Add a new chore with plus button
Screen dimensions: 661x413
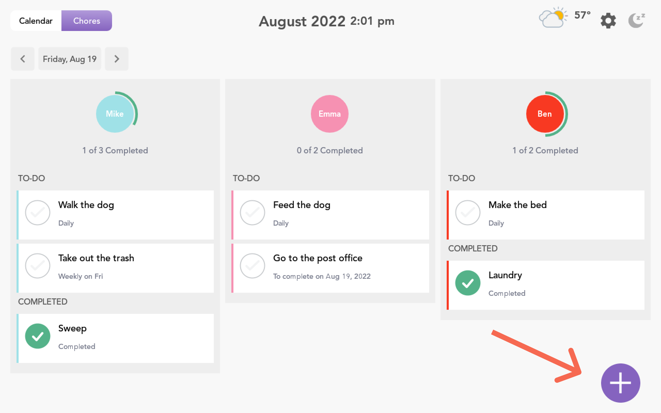[620, 383]
